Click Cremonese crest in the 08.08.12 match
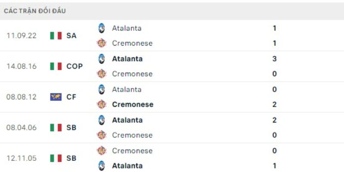This screenshot has width=344, height=172. click(101, 104)
